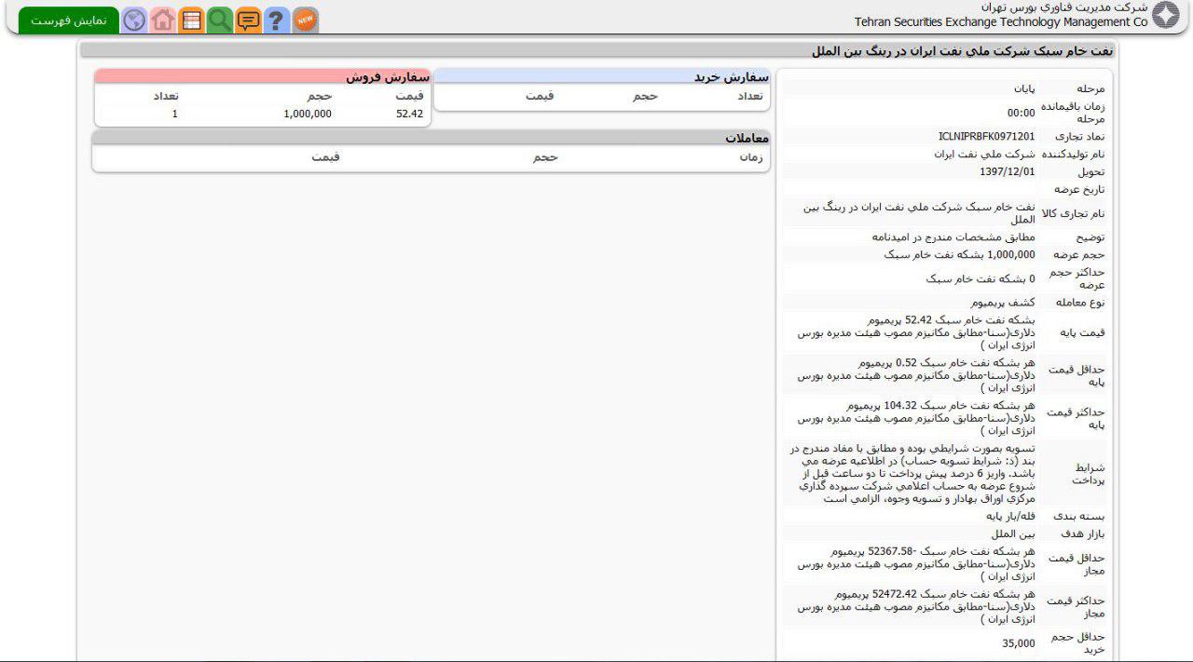The image size is (1193, 662).
Task: Click sell order count value 1
Action: click(x=174, y=114)
